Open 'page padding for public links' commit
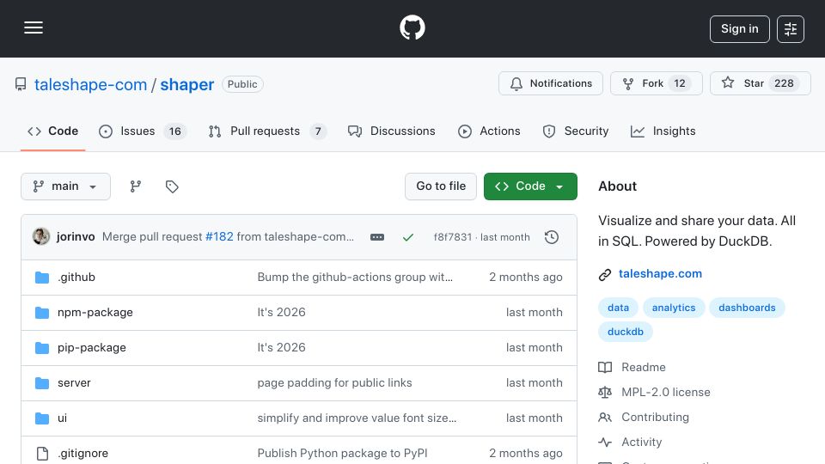Image resolution: width=825 pixels, height=464 pixels. [334, 383]
